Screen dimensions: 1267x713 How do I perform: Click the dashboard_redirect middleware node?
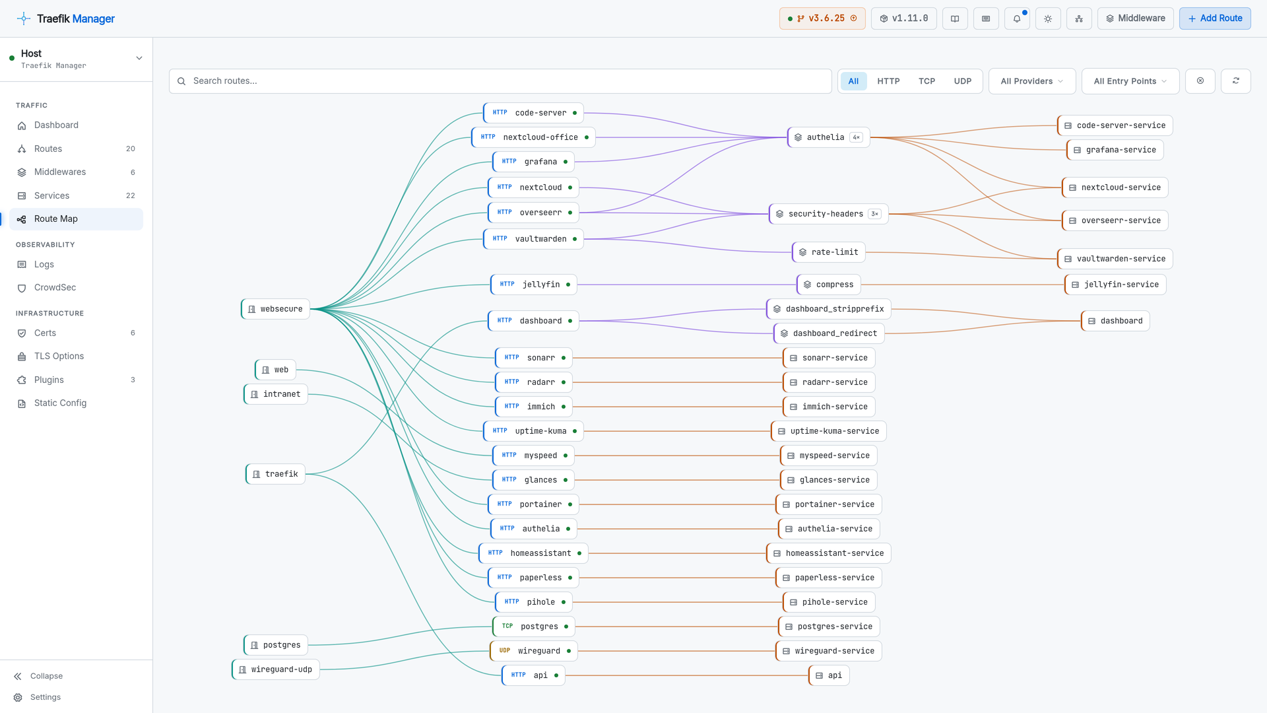pos(828,333)
